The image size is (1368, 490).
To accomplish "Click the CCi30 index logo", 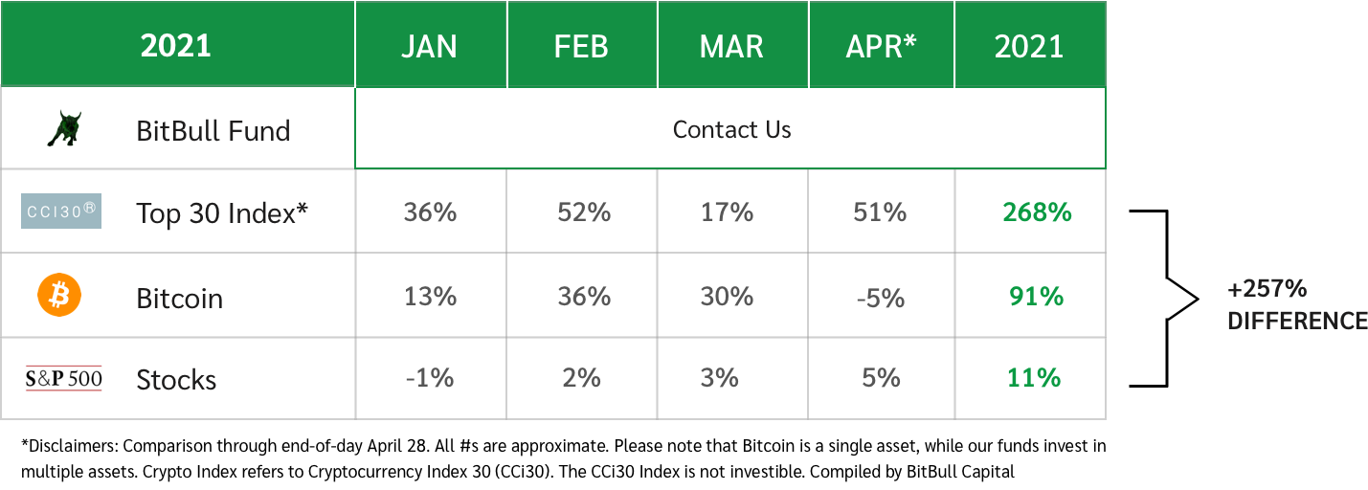I will pos(61,211).
